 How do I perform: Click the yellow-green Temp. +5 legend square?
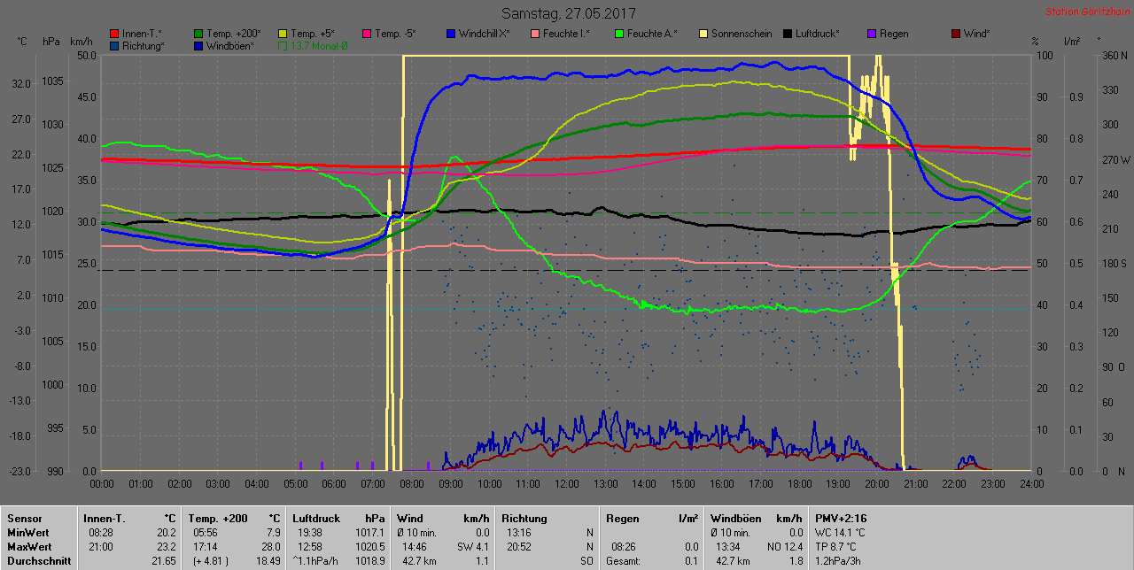click(283, 35)
